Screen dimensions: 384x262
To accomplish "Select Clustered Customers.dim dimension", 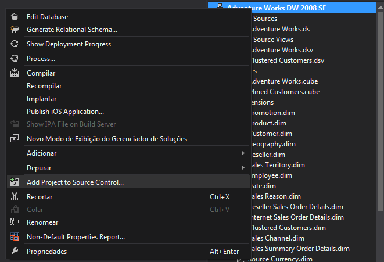I will (288, 228).
